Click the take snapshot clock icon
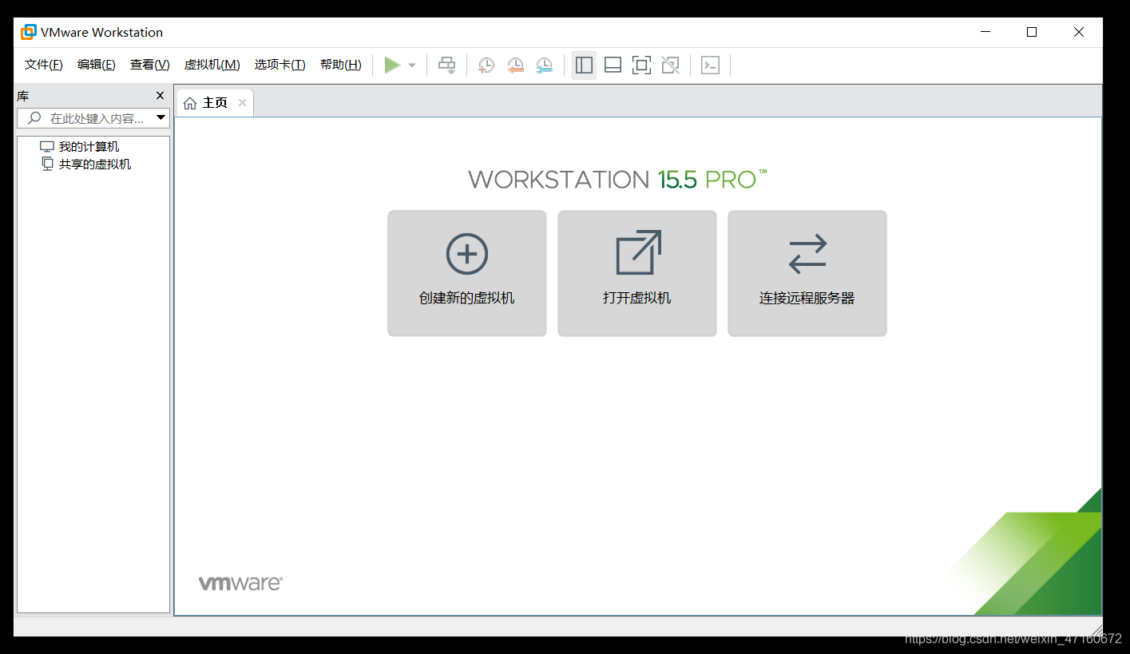1130x654 pixels. pyautogui.click(x=486, y=65)
